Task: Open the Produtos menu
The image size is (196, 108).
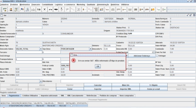Action: coord(14,5)
